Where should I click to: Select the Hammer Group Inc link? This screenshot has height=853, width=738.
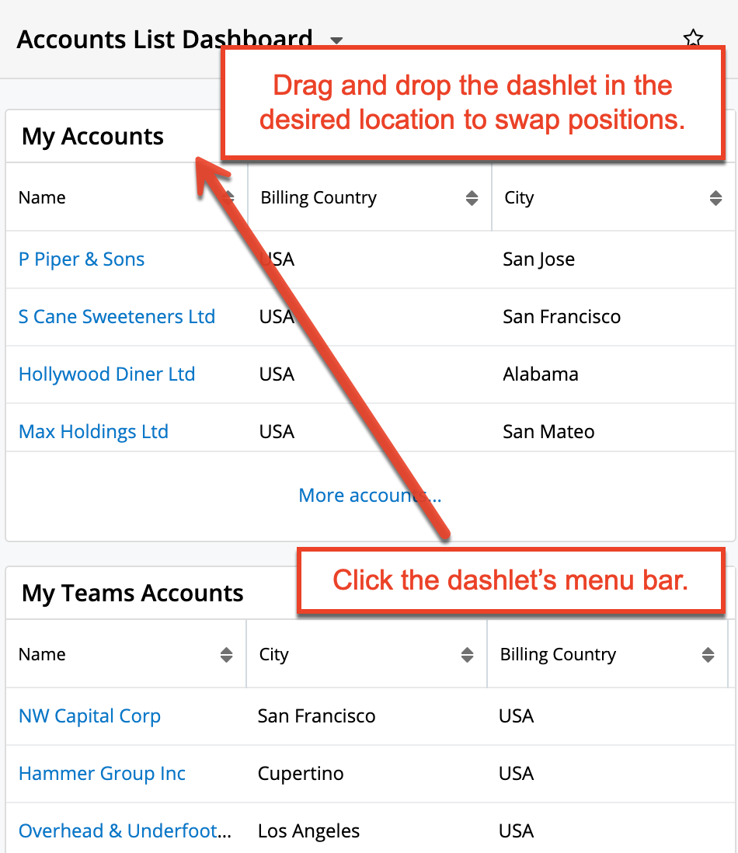coord(102,774)
